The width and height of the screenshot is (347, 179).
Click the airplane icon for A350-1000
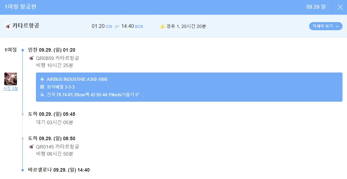42,79
